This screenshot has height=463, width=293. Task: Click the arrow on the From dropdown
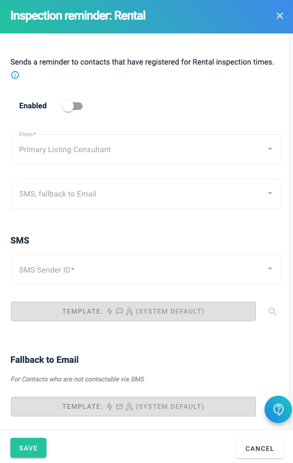269,149
